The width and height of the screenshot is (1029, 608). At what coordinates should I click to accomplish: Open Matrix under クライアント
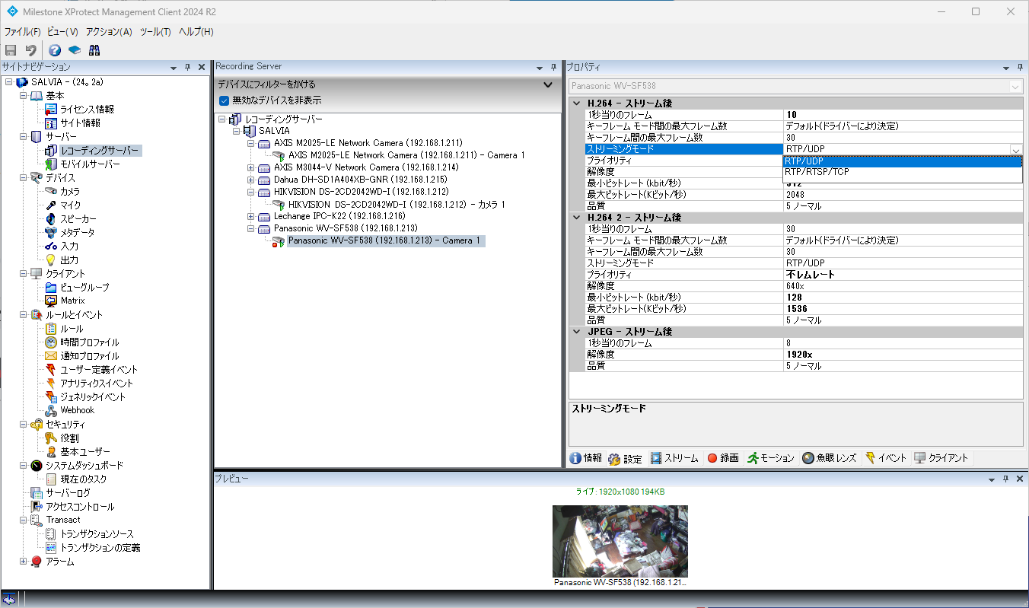point(72,301)
